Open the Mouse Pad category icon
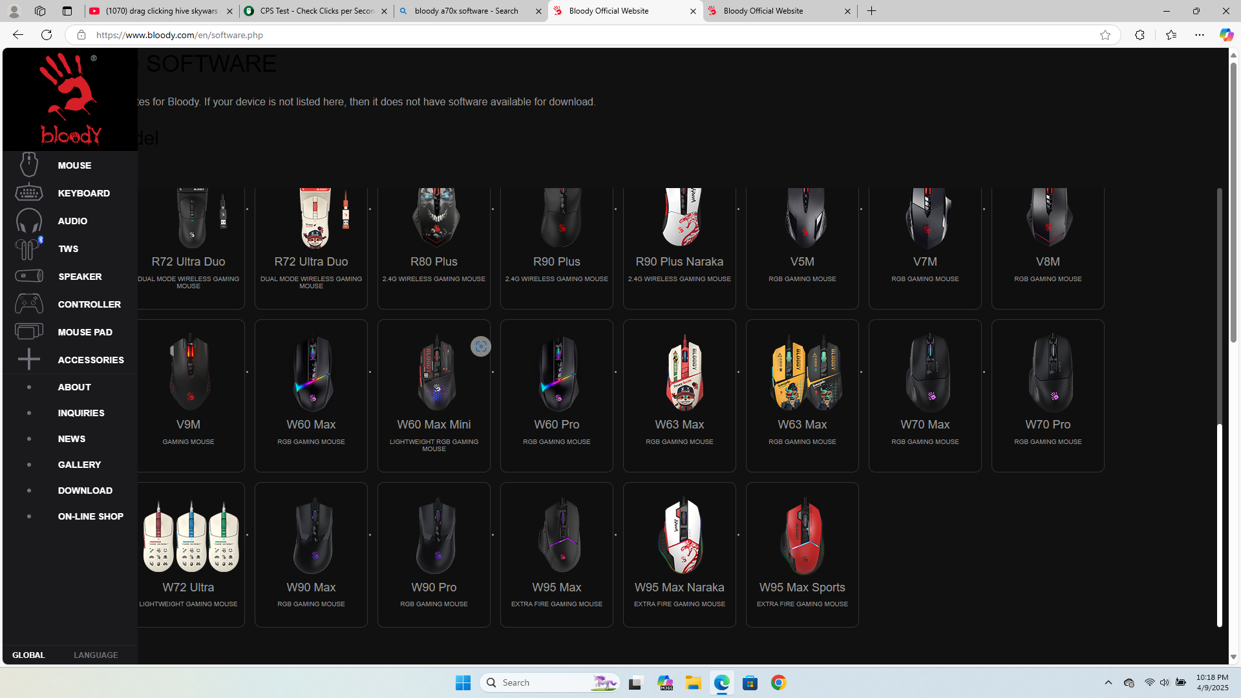The height and width of the screenshot is (698, 1241). 29,332
